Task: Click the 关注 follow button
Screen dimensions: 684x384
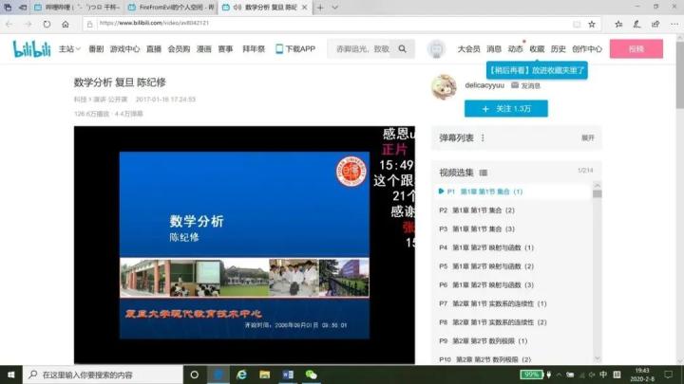Action: [x=505, y=109]
